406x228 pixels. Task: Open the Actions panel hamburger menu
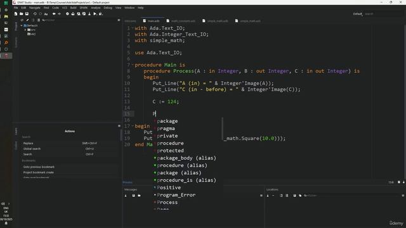pyautogui.click(x=119, y=126)
